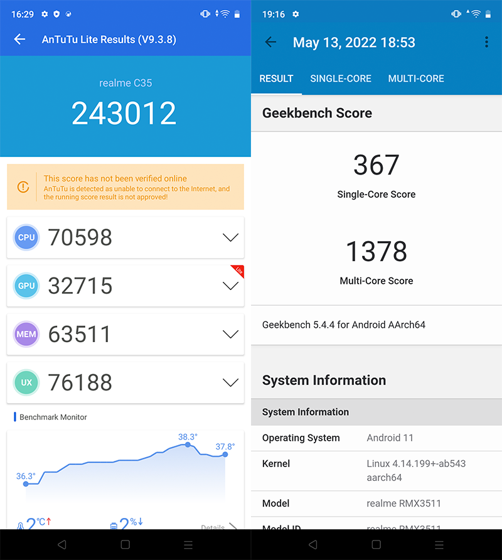Tap Android back button under AnTuTu screen
Image resolution: width=502 pixels, height=560 pixels.
[62, 544]
